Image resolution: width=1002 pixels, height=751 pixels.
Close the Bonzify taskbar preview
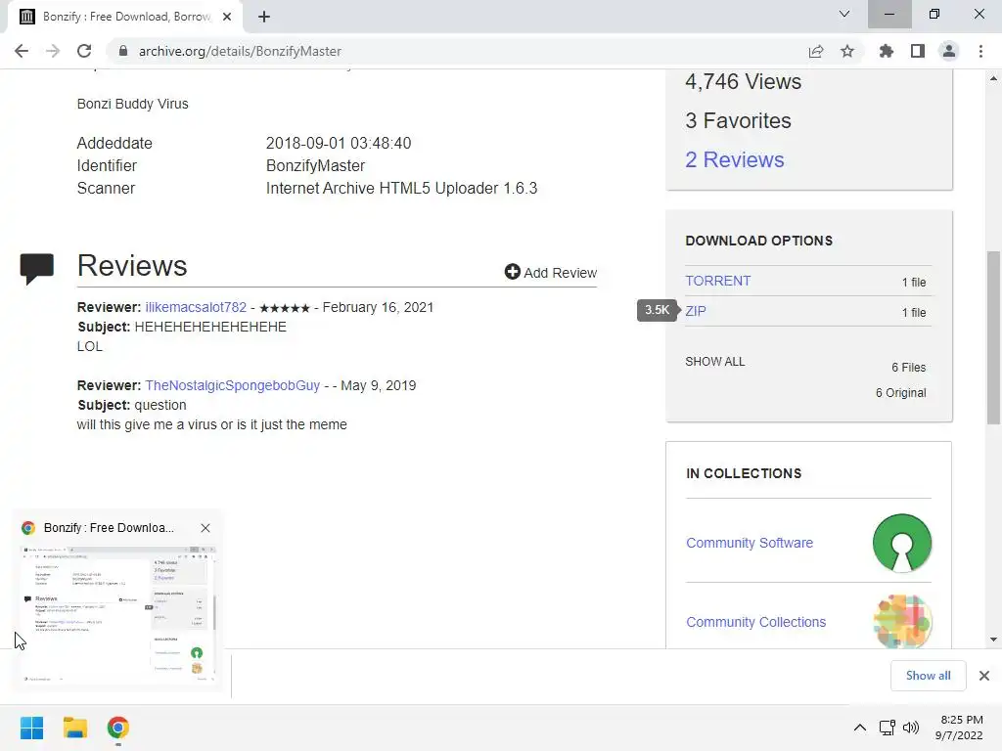coord(205,528)
